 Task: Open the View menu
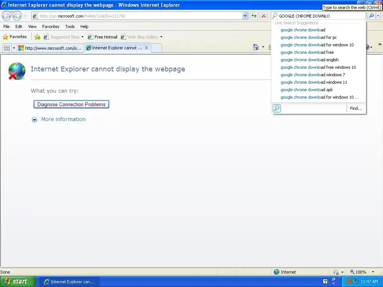coord(32,27)
